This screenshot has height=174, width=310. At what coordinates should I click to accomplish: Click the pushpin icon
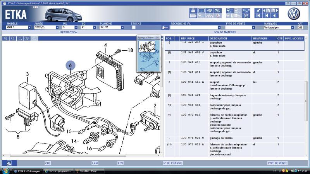coord(258,11)
